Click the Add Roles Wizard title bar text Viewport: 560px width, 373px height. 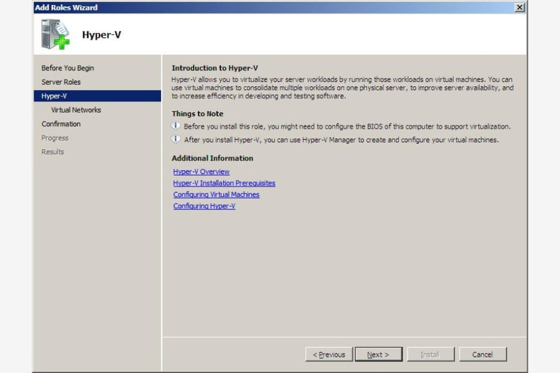pos(66,7)
